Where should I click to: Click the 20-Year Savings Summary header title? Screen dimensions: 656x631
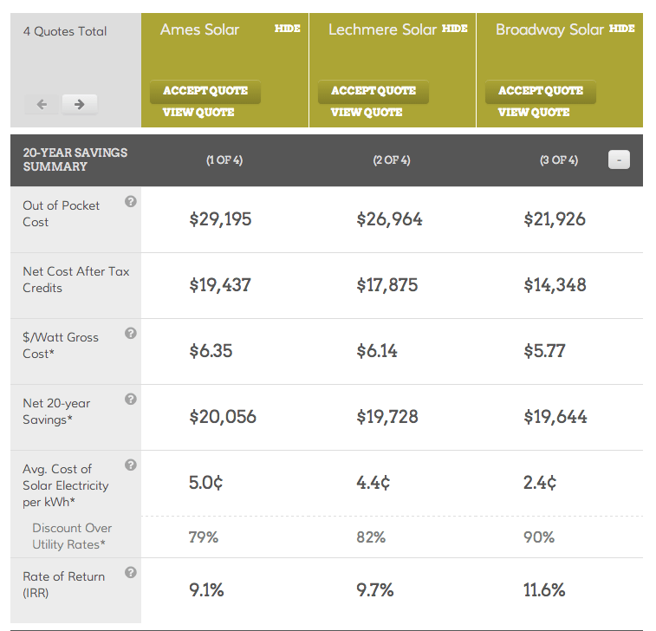pos(75,159)
